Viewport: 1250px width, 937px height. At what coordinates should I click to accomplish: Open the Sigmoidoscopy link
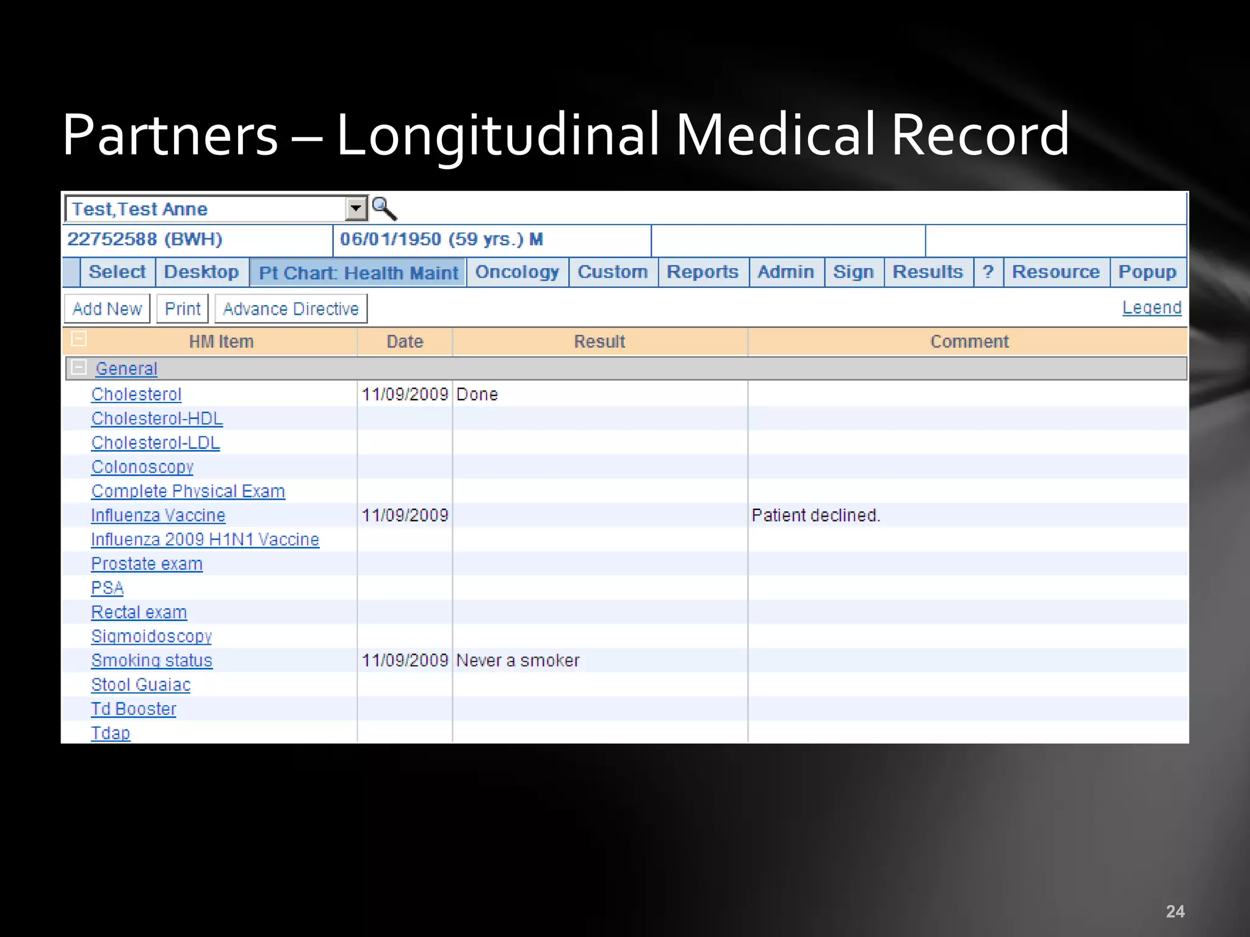151,636
